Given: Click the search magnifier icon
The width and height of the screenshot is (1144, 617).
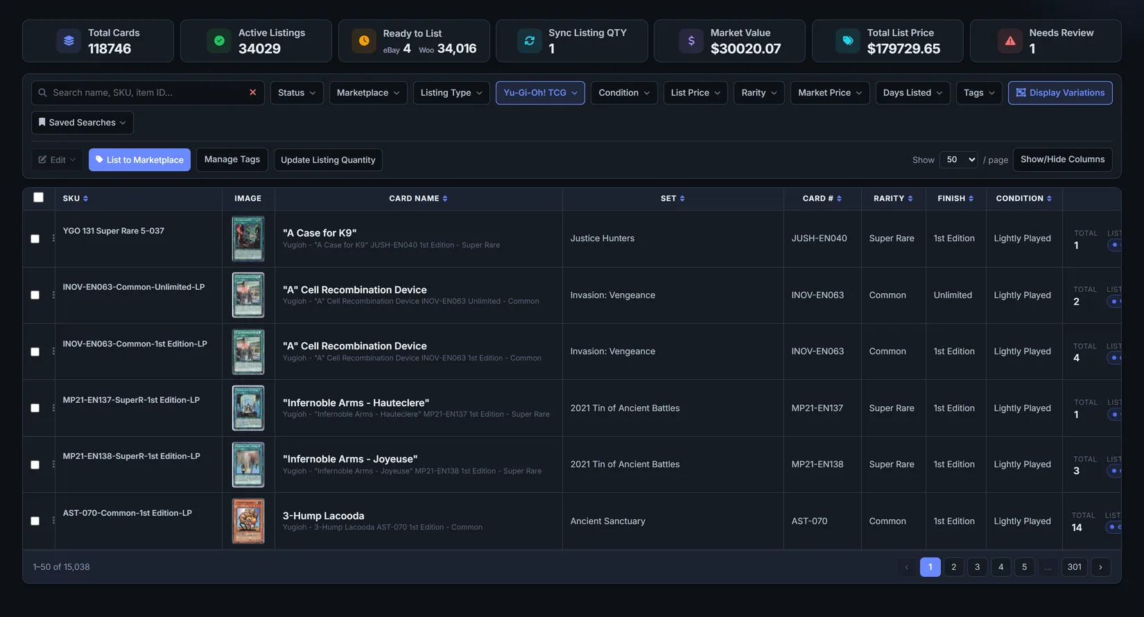Looking at the screenshot, I should [x=42, y=92].
